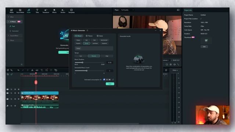Switch to the Audio tab
Image resolution: width=235 pixels, height=132 pixels.
tap(29, 11)
